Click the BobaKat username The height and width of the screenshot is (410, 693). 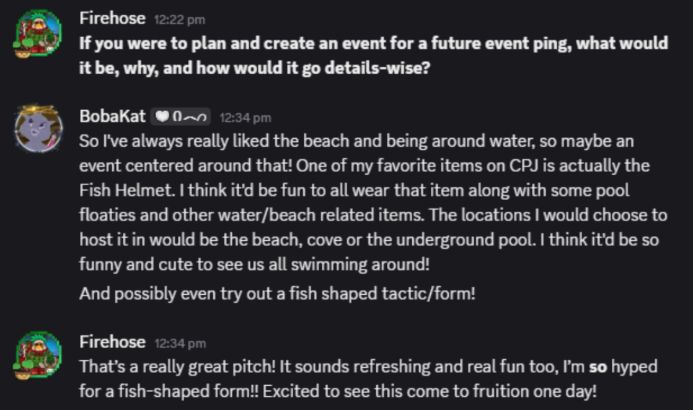pyautogui.click(x=112, y=116)
